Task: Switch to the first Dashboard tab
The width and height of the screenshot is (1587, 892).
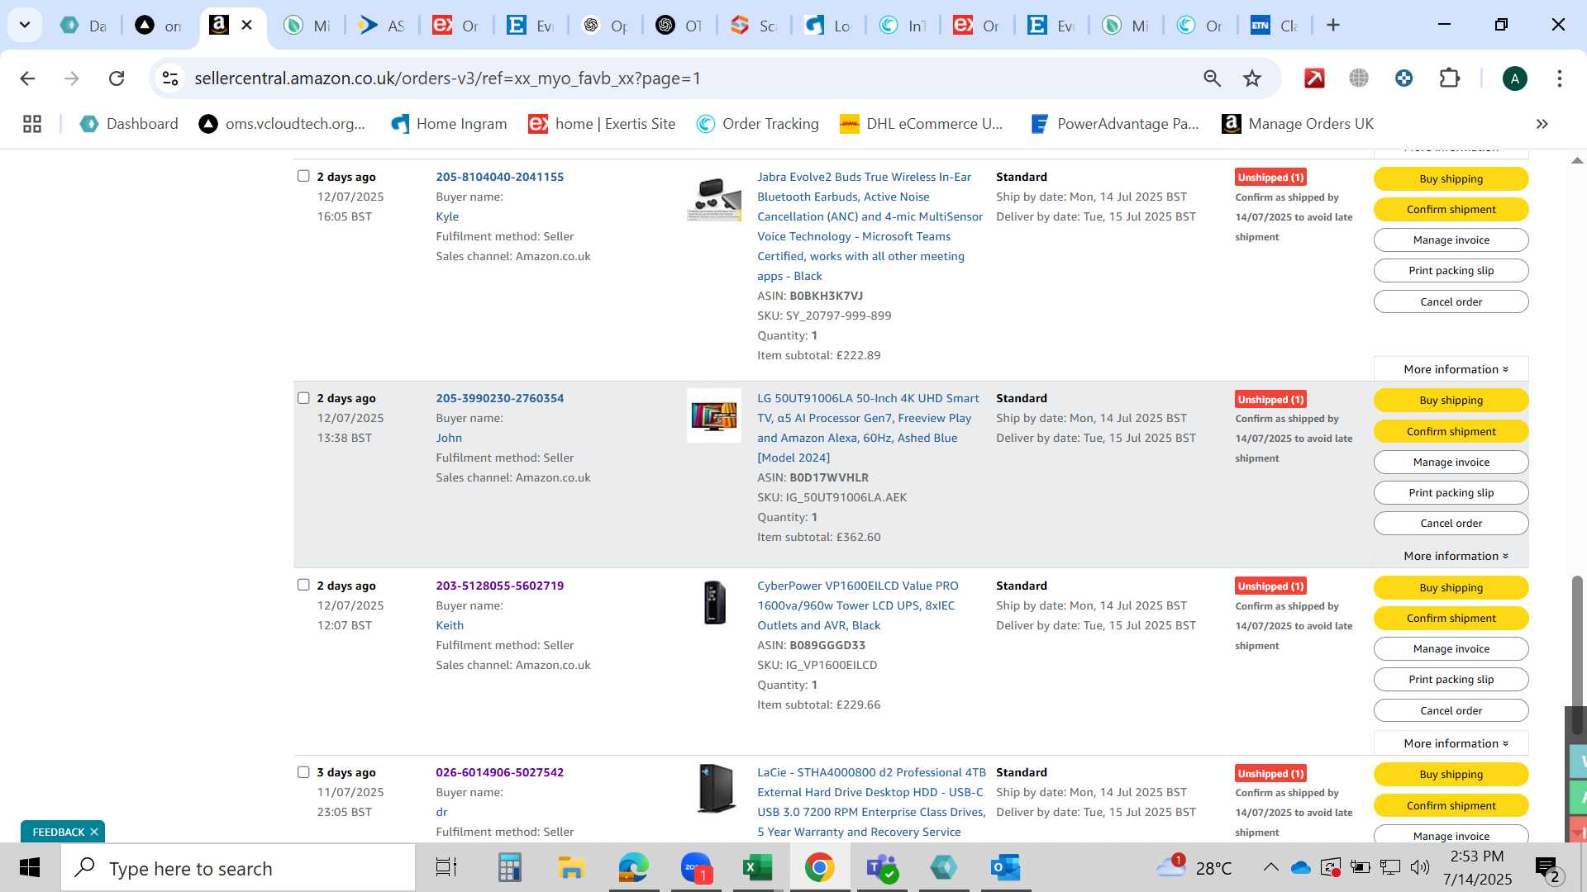Action: click(83, 26)
